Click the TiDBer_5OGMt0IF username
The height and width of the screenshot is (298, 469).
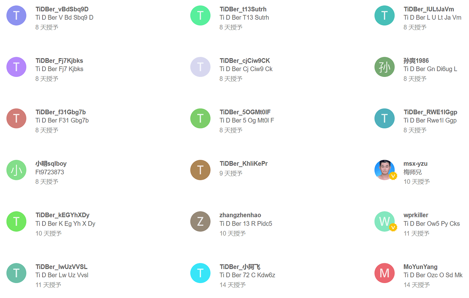click(245, 112)
